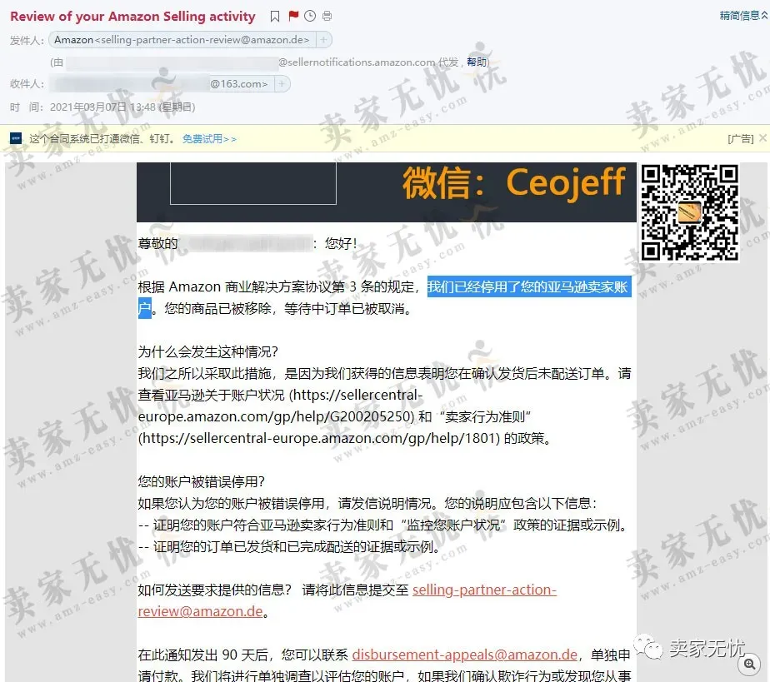Click the 微信: Ceojeff banner text

point(513,182)
